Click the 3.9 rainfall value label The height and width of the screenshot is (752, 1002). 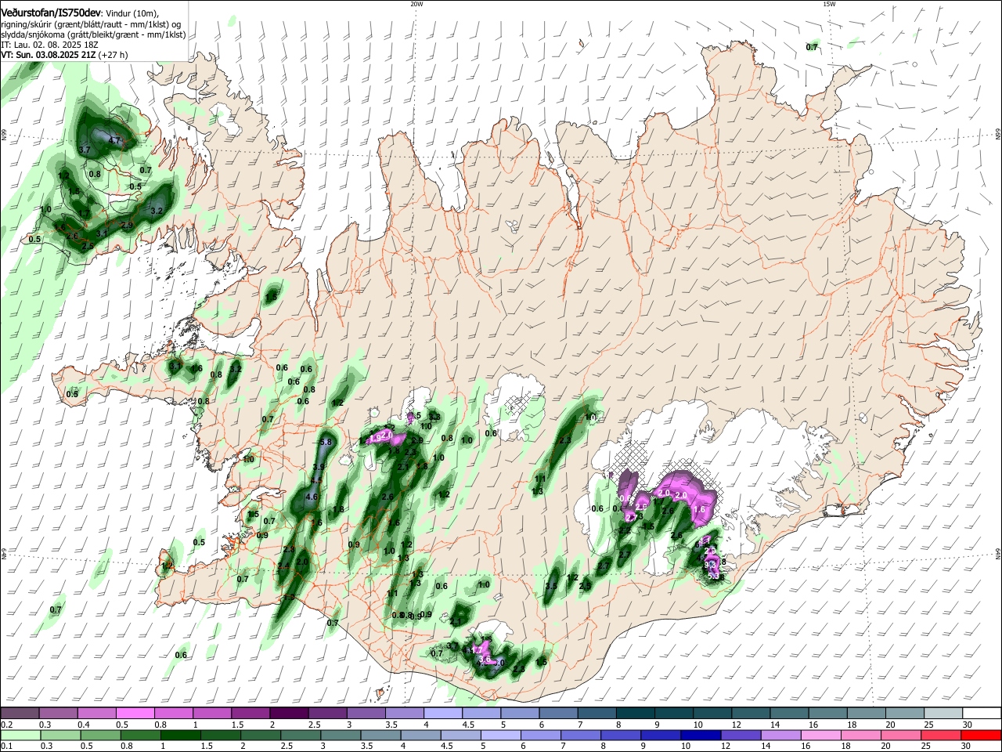(x=319, y=467)
